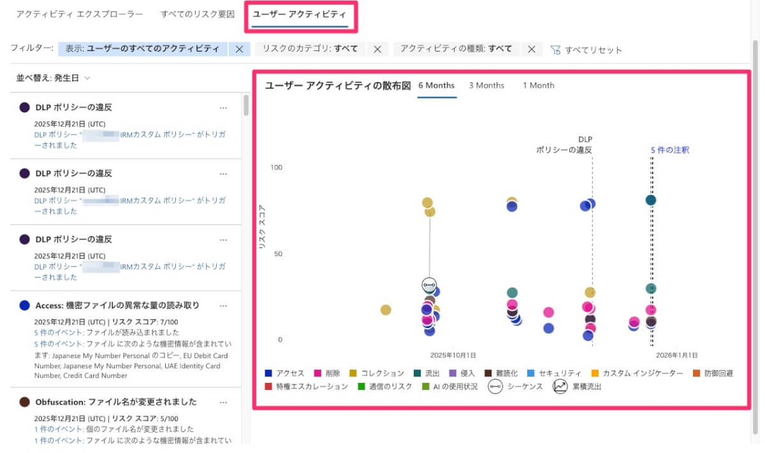This screenshot has height=453, width=765.
Task: Remove the 表示 filter with its X icon
Action: [238, 50]
